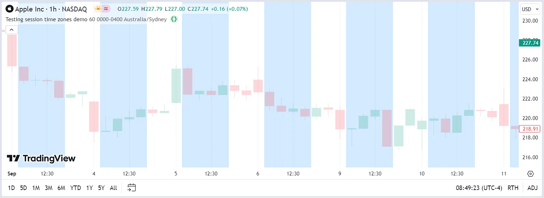Open the go-to-date calendar icon
This screenshot has height=198, width=544.
[x=131, y=188]
